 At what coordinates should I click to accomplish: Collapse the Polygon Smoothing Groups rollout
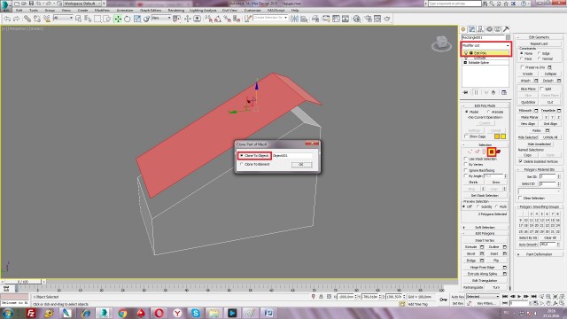539,206
